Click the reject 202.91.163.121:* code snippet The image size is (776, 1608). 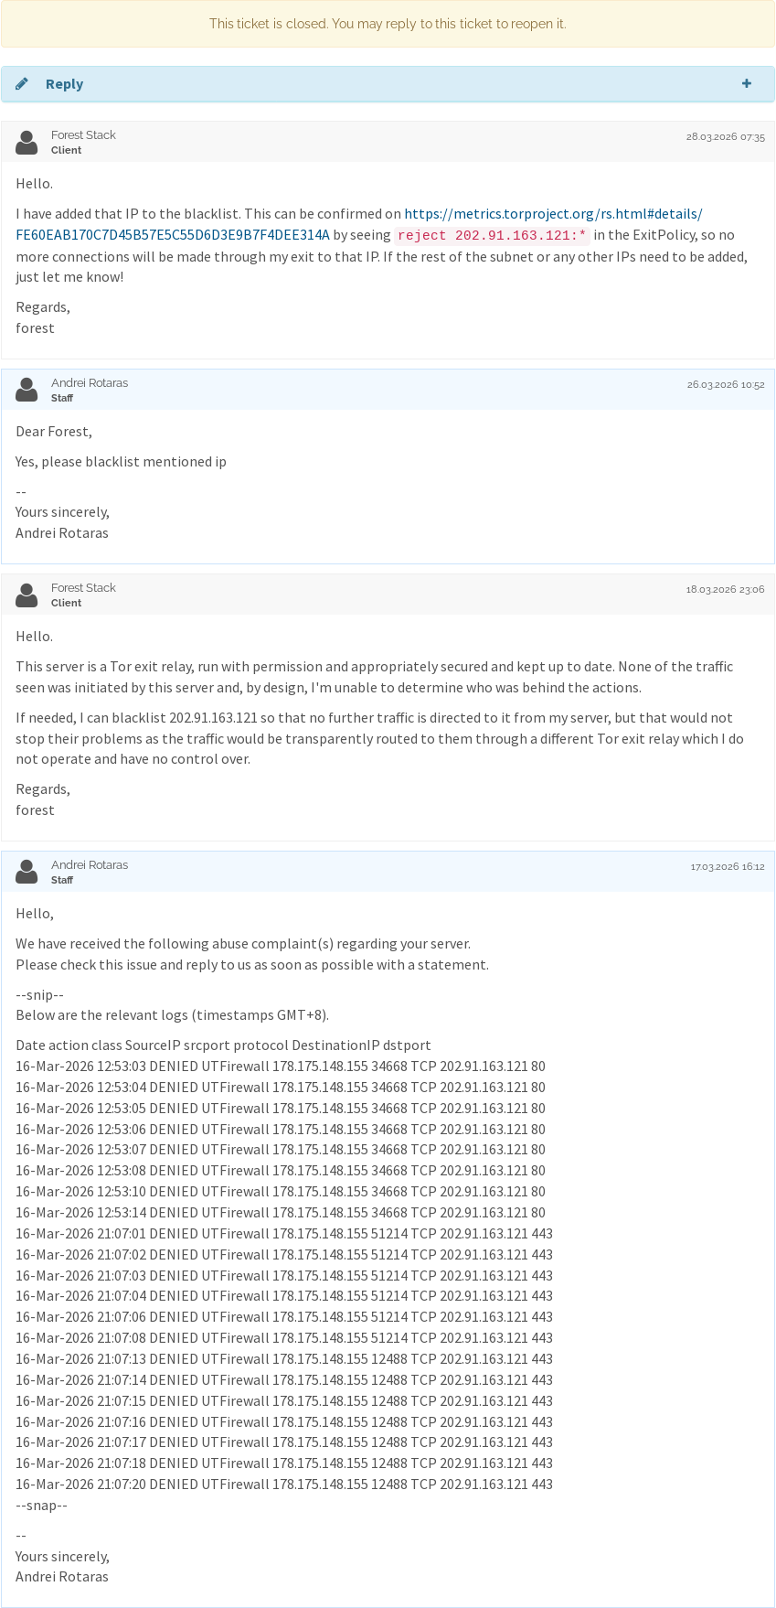point(493,235)
